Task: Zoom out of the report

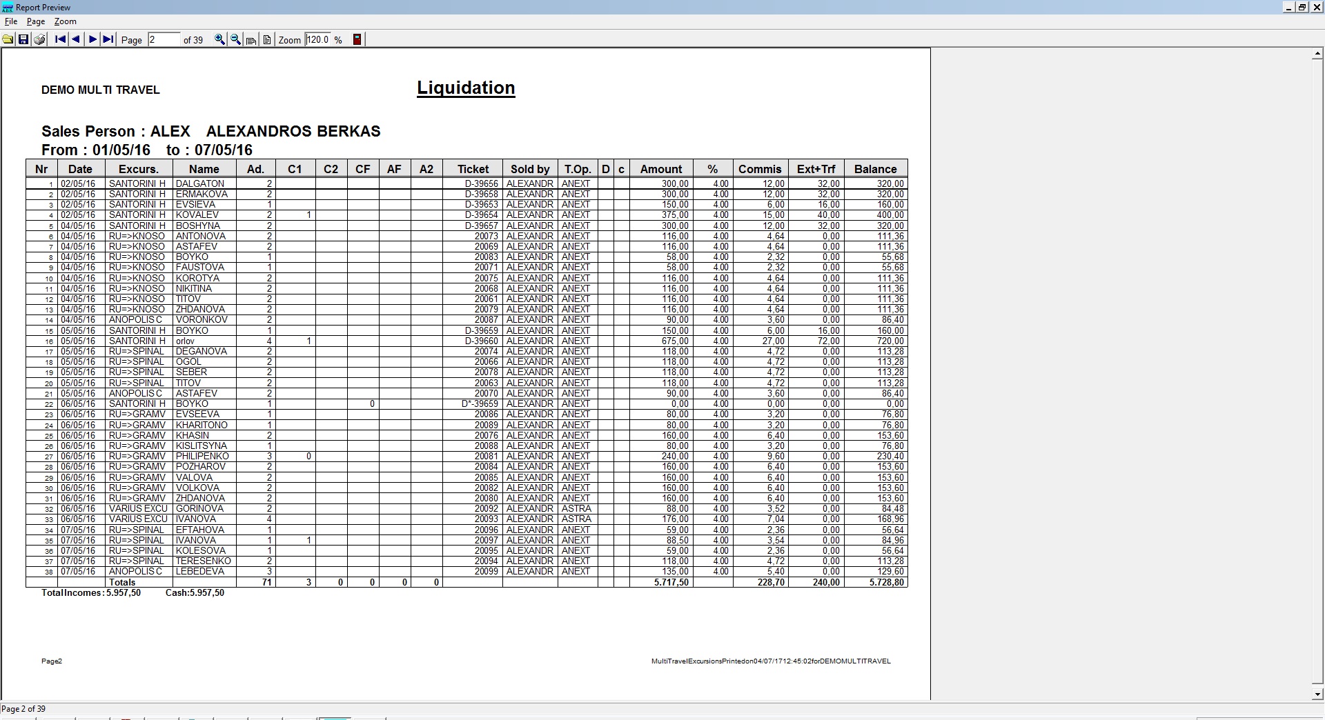Action: click(x=235, y=39)
